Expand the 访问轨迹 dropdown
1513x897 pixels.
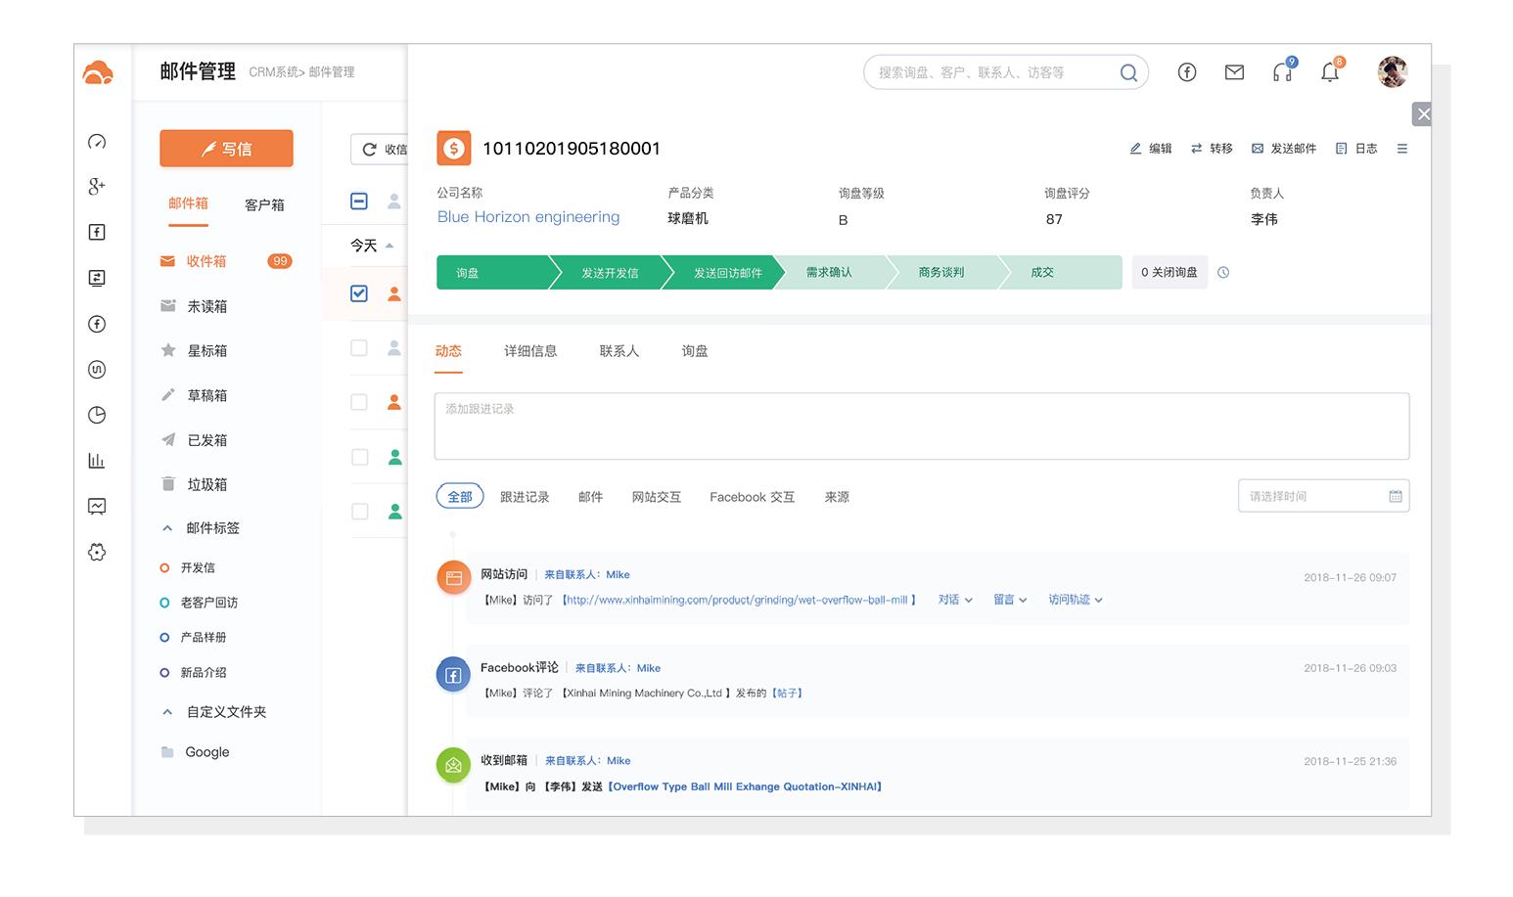click(x=1075, y=600)
